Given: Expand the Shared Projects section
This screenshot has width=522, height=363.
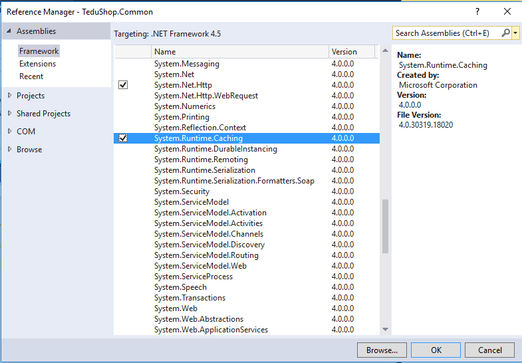Looking at the screenshot, I should [x=9, y=114].
